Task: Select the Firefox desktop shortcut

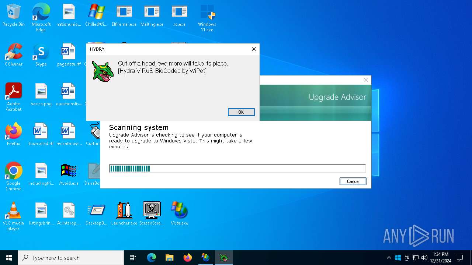Action: 14,135
